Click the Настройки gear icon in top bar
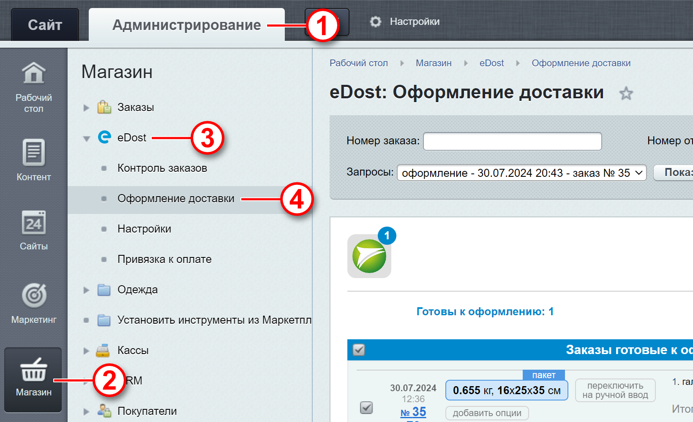The image size is (693, 422). pyautogui.click(x=375, y=22)
